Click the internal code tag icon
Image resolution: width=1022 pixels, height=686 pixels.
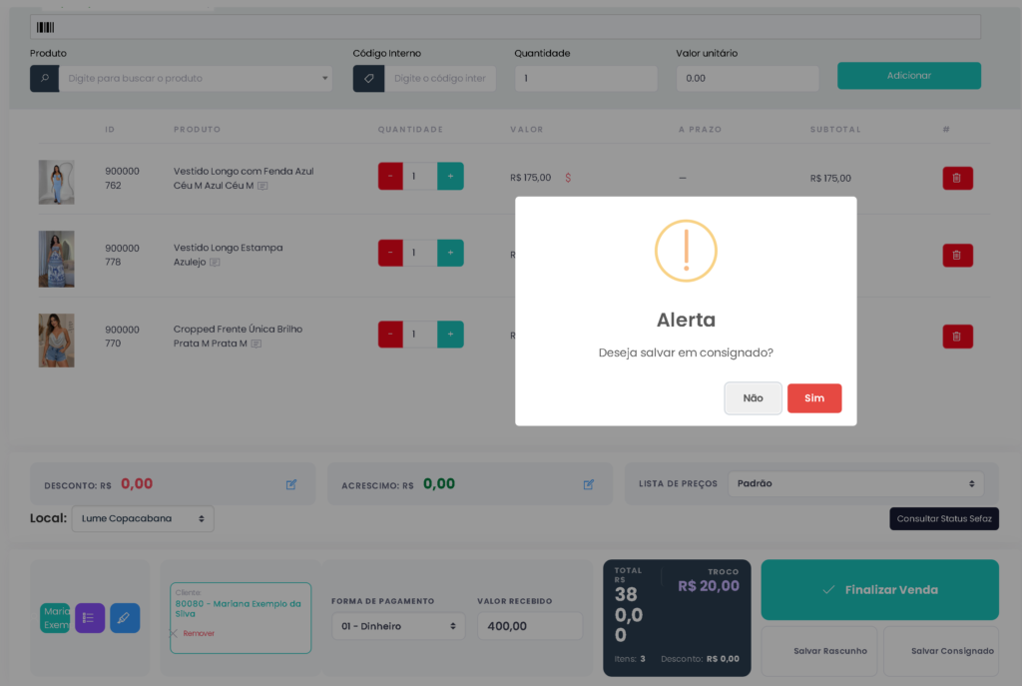coord(369,78)
